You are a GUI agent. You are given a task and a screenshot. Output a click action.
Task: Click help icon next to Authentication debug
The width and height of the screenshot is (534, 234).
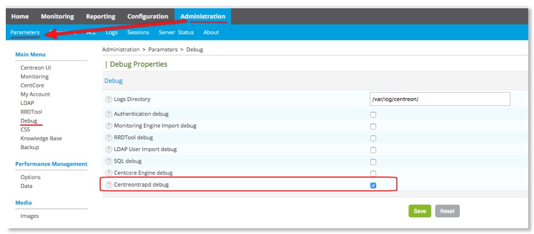coord(109,114)
